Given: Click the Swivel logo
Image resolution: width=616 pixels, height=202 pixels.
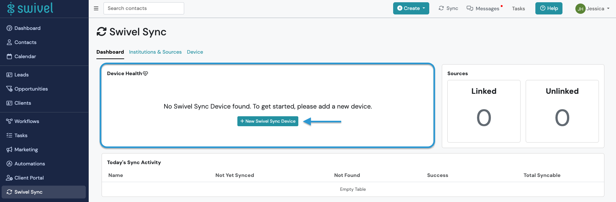Looking at the screenshot, I should click(30, 8).
